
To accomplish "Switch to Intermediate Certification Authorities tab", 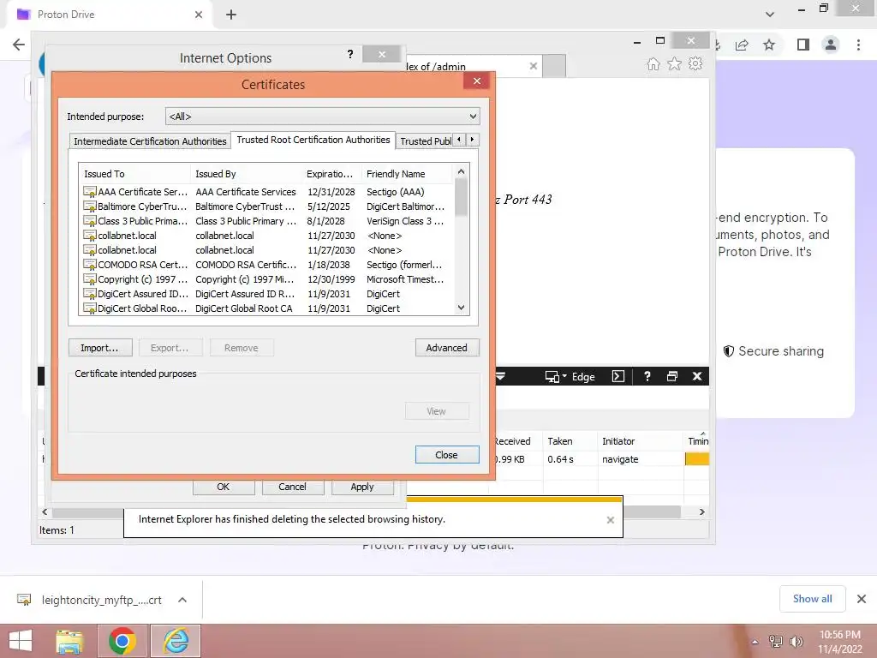I will [150, 141].
